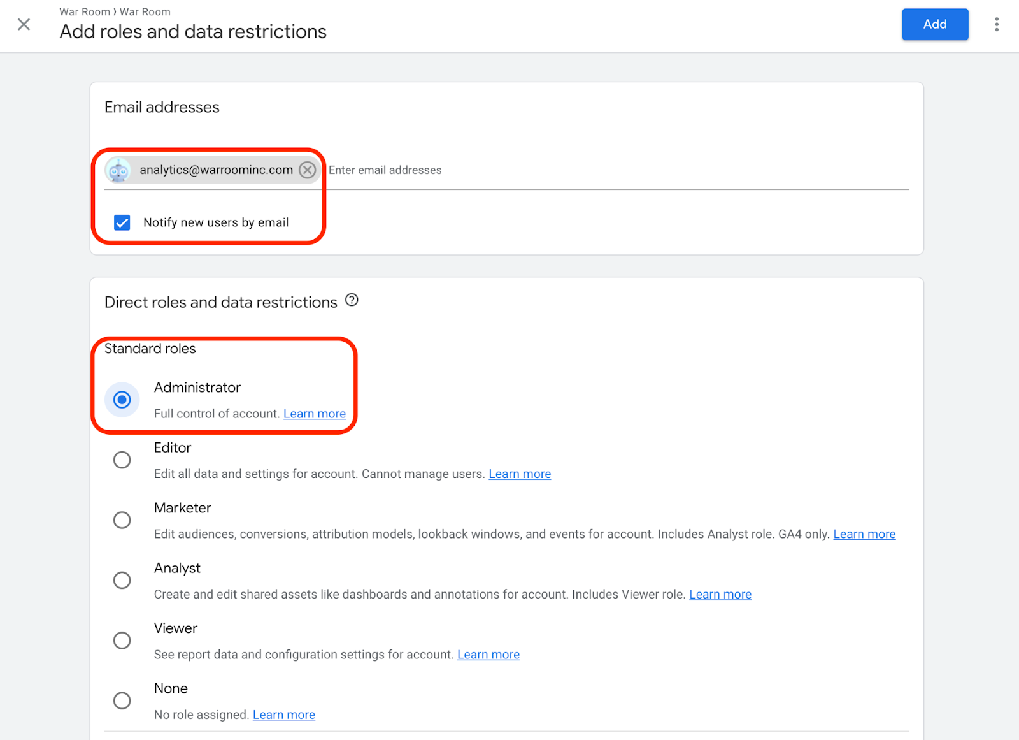Screen dimensions: 1019x740
Task: Select the Viewer role radio button
Action: [x=122, y=640]
